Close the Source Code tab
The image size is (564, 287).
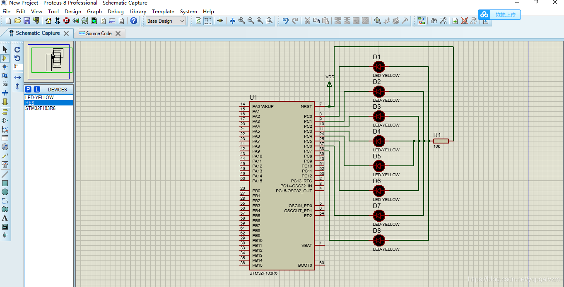pyautogui.click(x=118, y=33)
